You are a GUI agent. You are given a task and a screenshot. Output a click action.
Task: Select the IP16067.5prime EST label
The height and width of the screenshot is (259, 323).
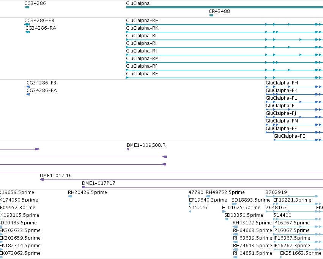point(291,230)
